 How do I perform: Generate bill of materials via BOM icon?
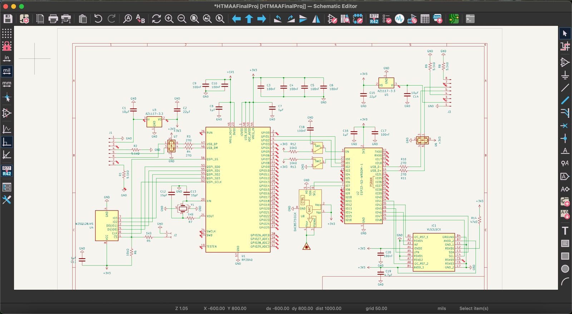438,19
